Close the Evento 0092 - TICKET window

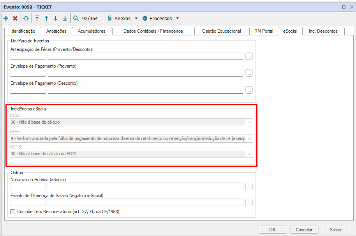(x=352, y=7)
